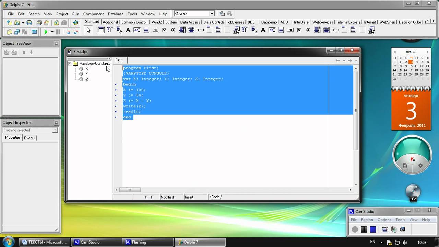Click the Trace Into debug icon
439x247 pixels.
[x=68, y=32]
